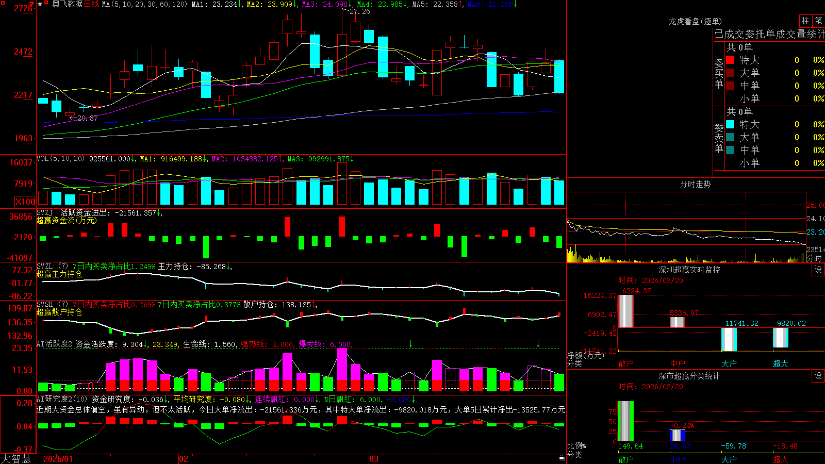Click dark red 大单 buy-order color swatch

click(x=730, y=73)
